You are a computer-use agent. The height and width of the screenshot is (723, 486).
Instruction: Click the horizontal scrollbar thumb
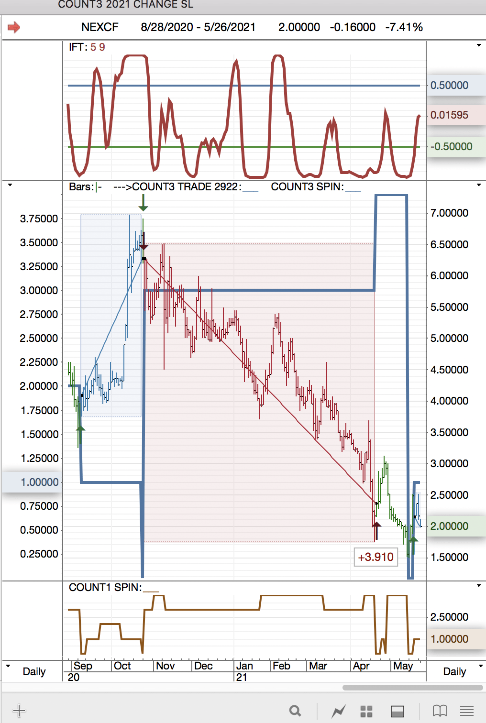coord(413,688)
